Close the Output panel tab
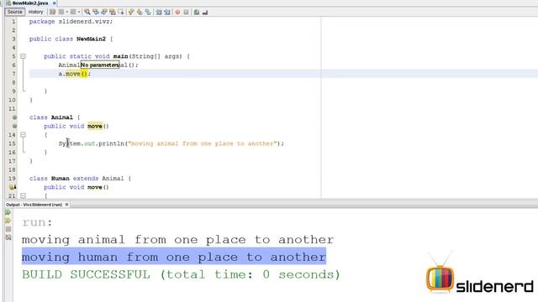This screenshot has width=538, height=302. pyautogui.click(x=67, y=205)
